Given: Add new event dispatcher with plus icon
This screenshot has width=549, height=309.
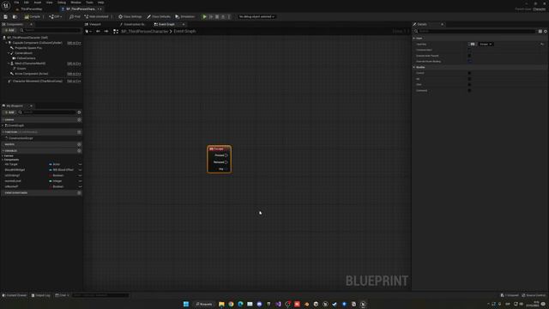Looking at the screenshot, I should pyautogui.click(x=79, y=192).
